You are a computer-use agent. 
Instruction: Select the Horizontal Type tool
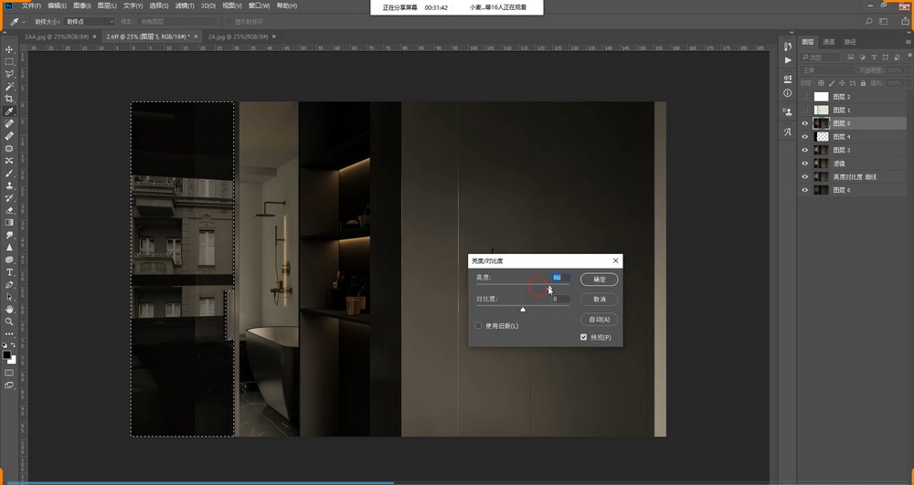pos(9,272)
